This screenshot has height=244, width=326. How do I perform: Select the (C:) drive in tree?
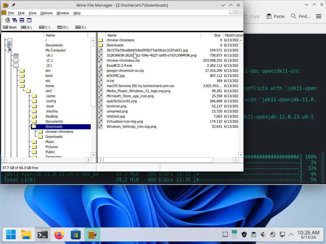49,60
